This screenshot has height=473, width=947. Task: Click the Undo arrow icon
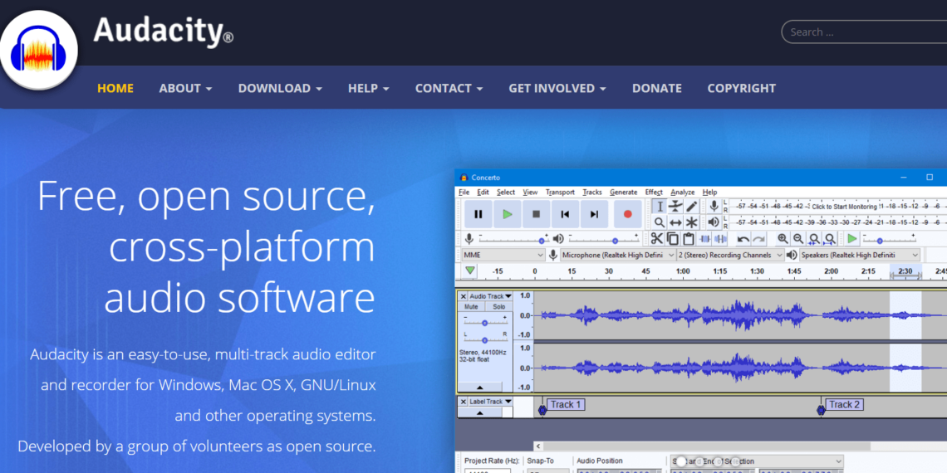(x=743, y=239)
